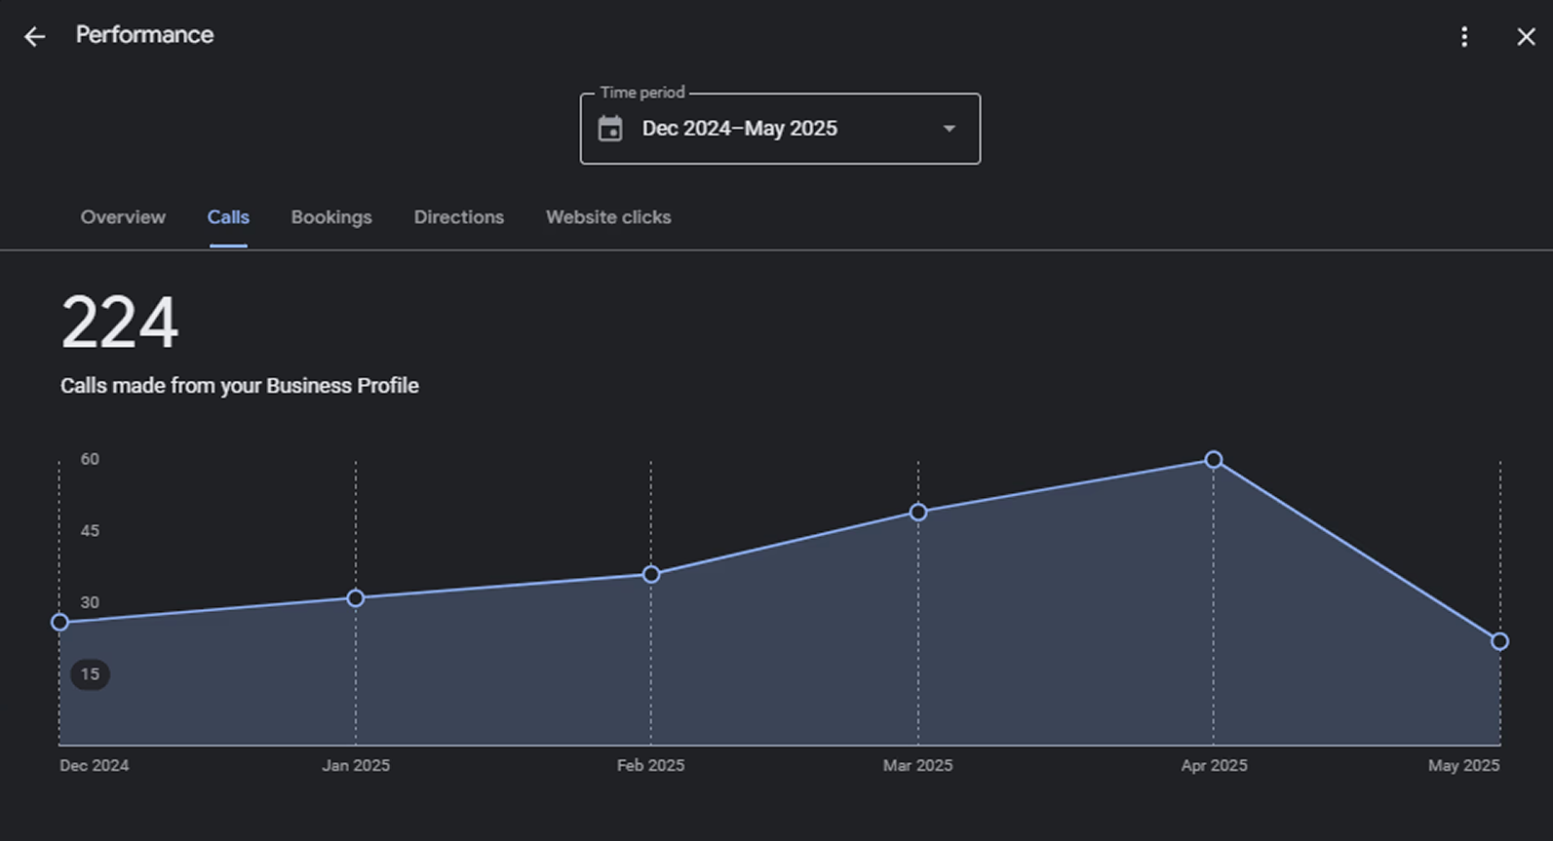1553x841 pixels.
Task: Click the Feb 2025 chart data point
Action: pyautogui.click(x=651, y=574)
